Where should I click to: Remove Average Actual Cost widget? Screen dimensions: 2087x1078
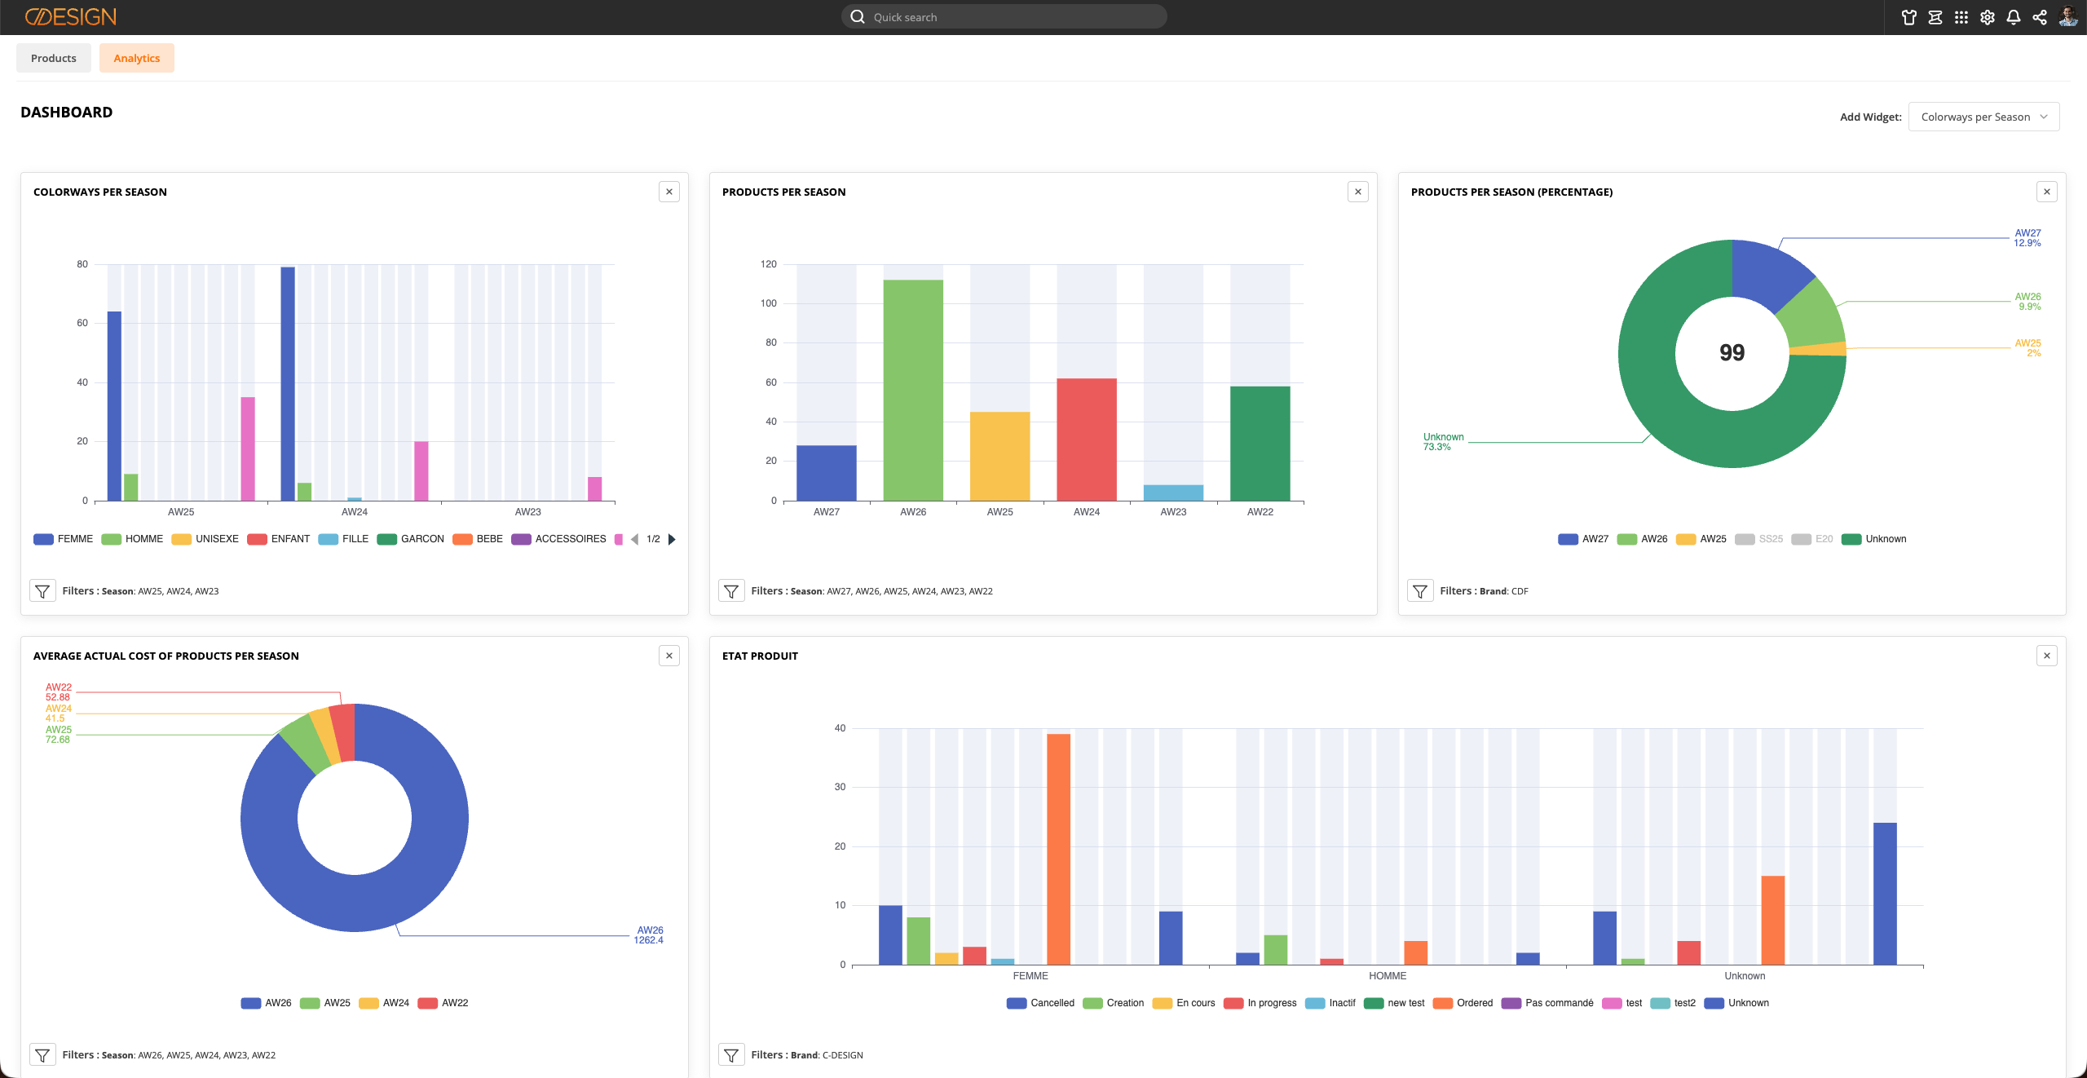669,656
